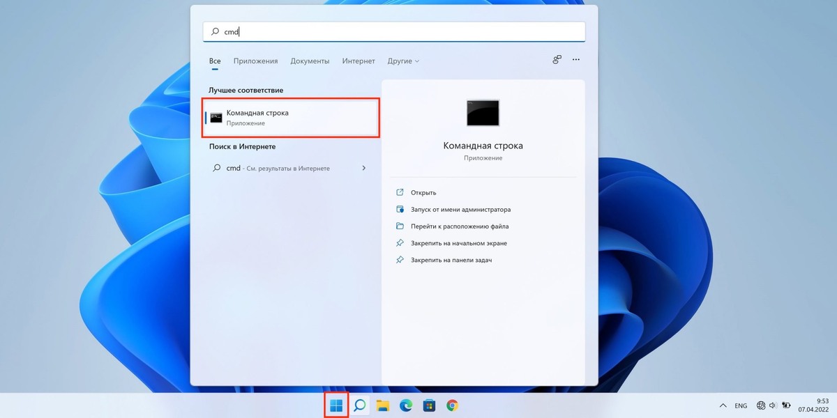The height and width of the screenshot is (418, 837).
Task: Switch to the Документы tab
Action: pyautogui.click(x=310, y=61)
